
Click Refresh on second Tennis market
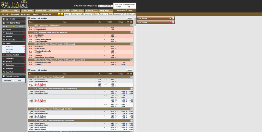(129, 70)
